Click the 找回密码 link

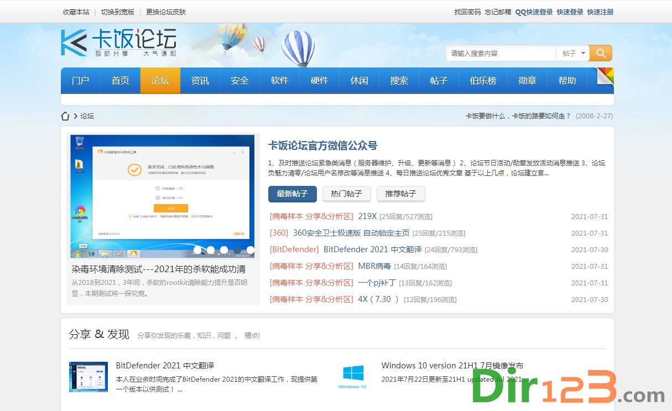(467, 12)
